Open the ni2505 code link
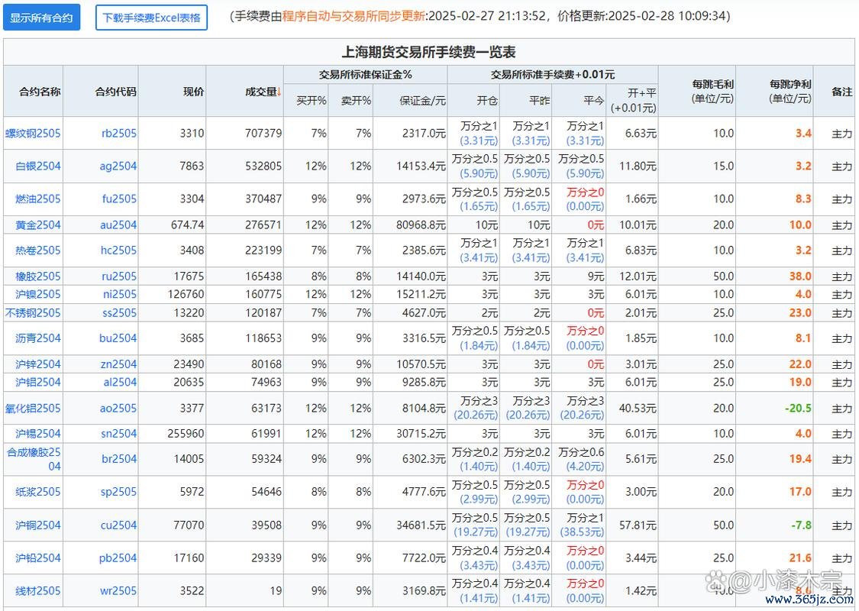Image resolution: width=859 pixels, height=611 pixels. (x=120, y=294)
